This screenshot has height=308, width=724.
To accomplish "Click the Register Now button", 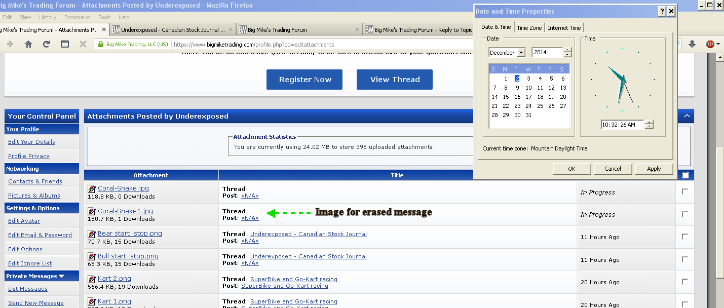I will [304, 80].
